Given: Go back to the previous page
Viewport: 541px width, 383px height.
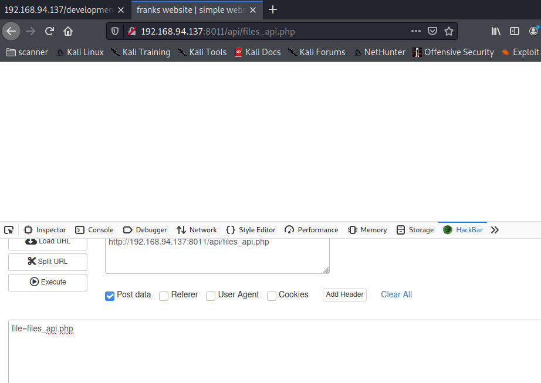Looking at the screenshot, I should 11,31.
